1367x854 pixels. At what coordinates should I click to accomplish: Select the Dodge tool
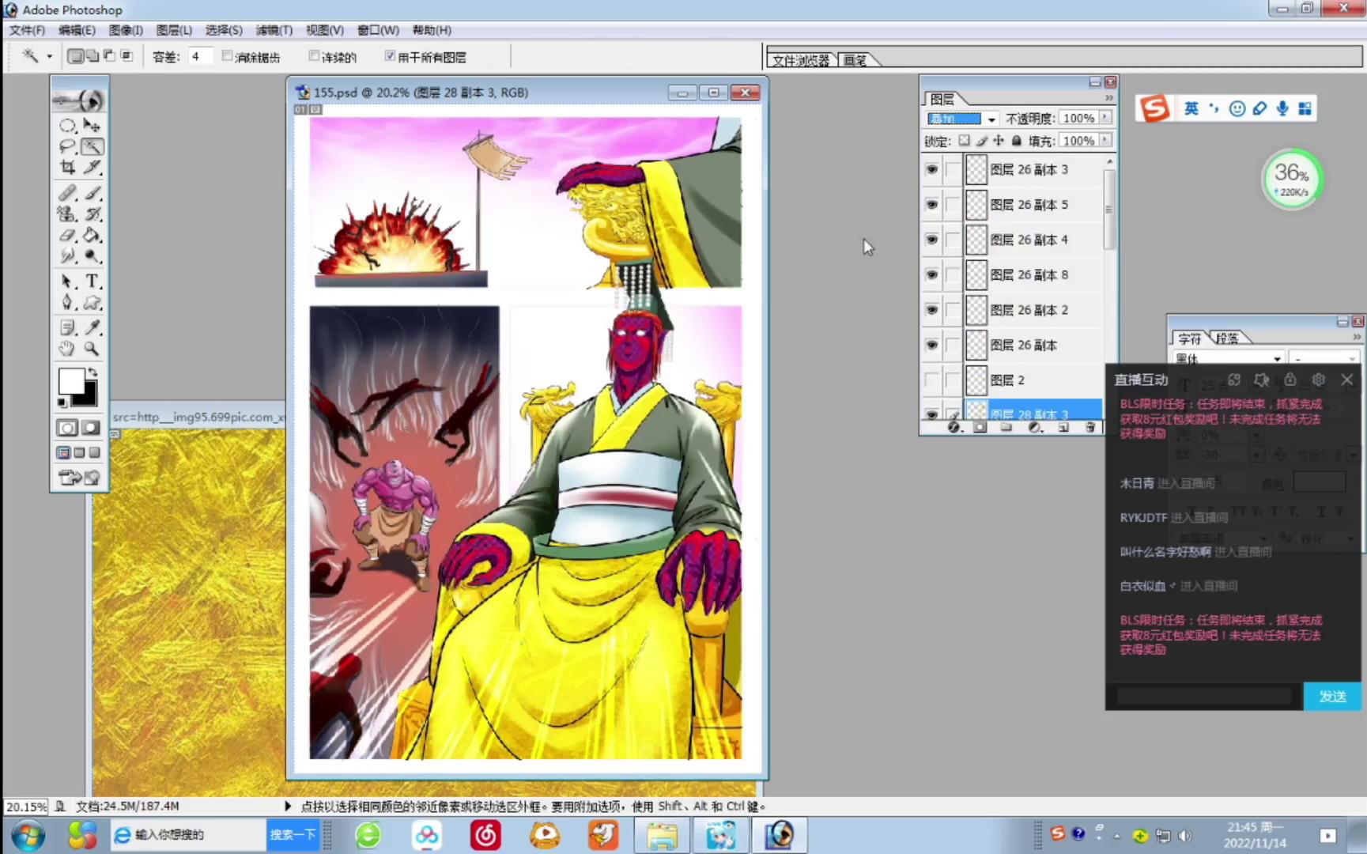(x=93, y=255)
